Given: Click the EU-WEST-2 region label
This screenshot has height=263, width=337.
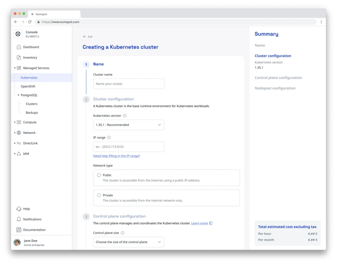Looking at the screenshot, I should (33, 36).
